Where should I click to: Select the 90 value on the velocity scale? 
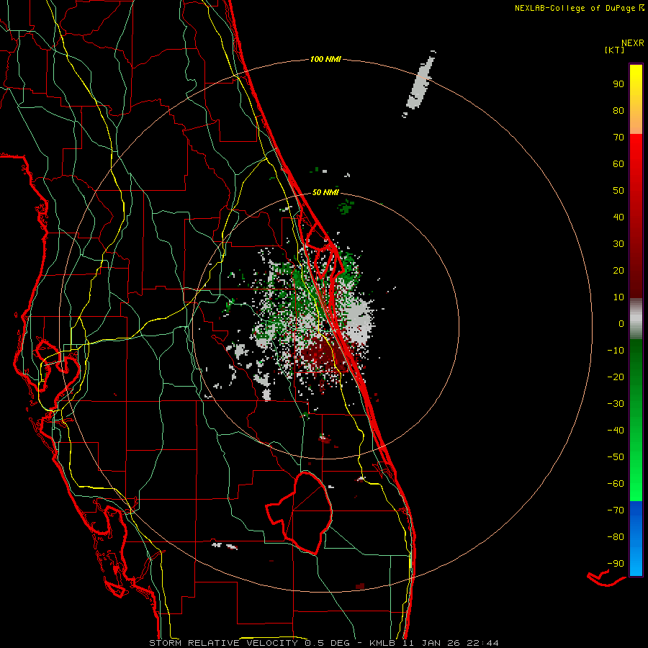pos(618,84)
